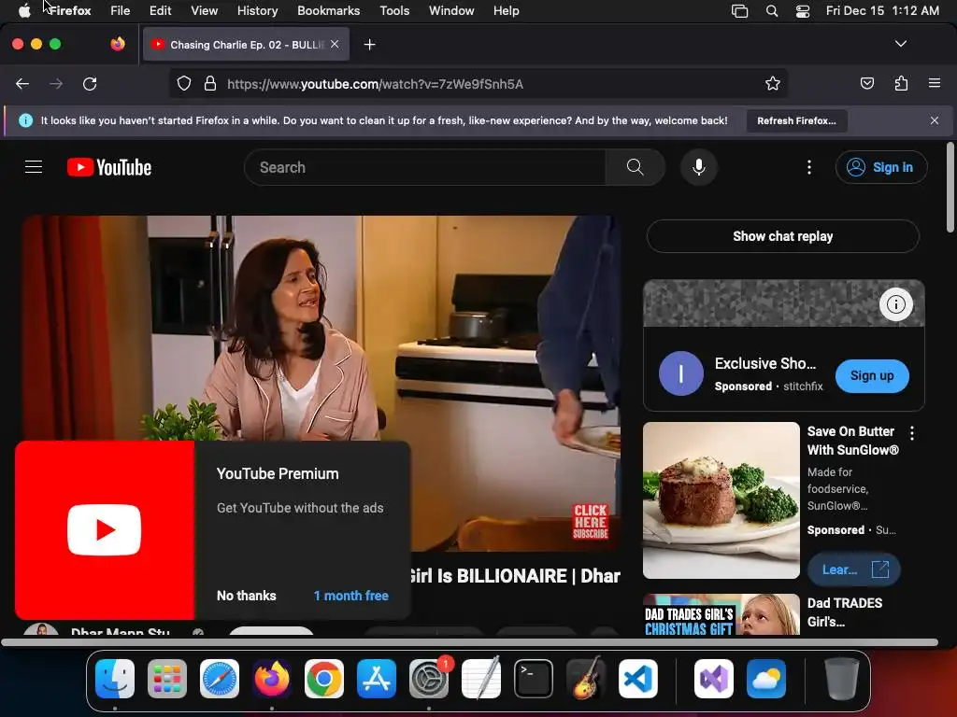Click the Sign in button

(881, 167)
